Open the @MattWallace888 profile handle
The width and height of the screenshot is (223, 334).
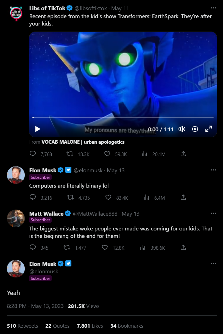(x=95, y=214)
